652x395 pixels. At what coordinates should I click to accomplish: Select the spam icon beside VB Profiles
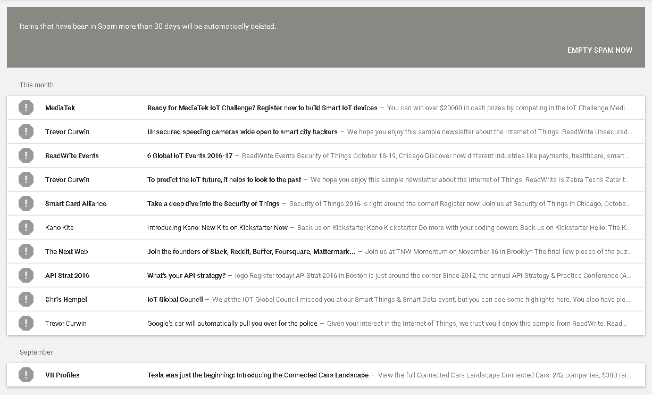point(26,375)
